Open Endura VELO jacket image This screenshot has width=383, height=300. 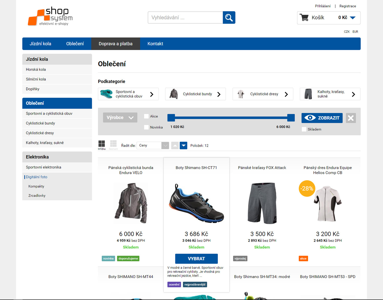tap(131, 203)
